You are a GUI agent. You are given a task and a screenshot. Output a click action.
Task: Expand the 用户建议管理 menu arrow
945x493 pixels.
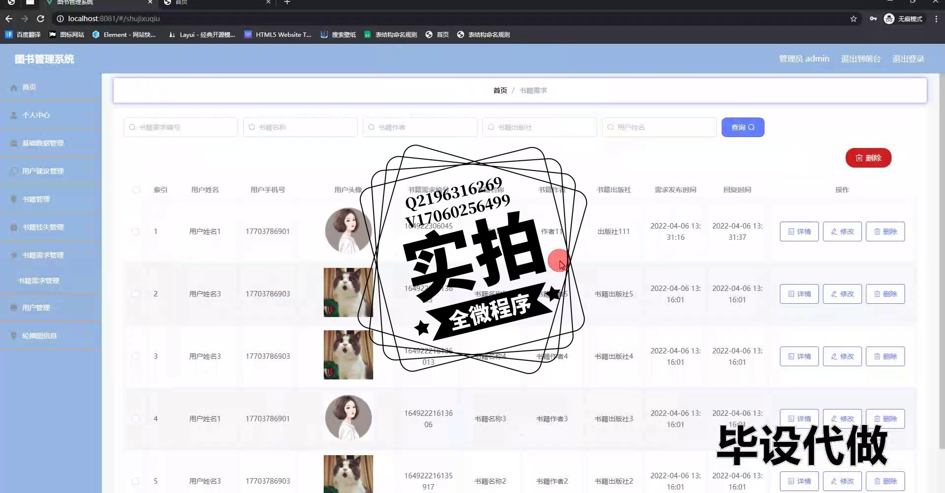(89, 171)
